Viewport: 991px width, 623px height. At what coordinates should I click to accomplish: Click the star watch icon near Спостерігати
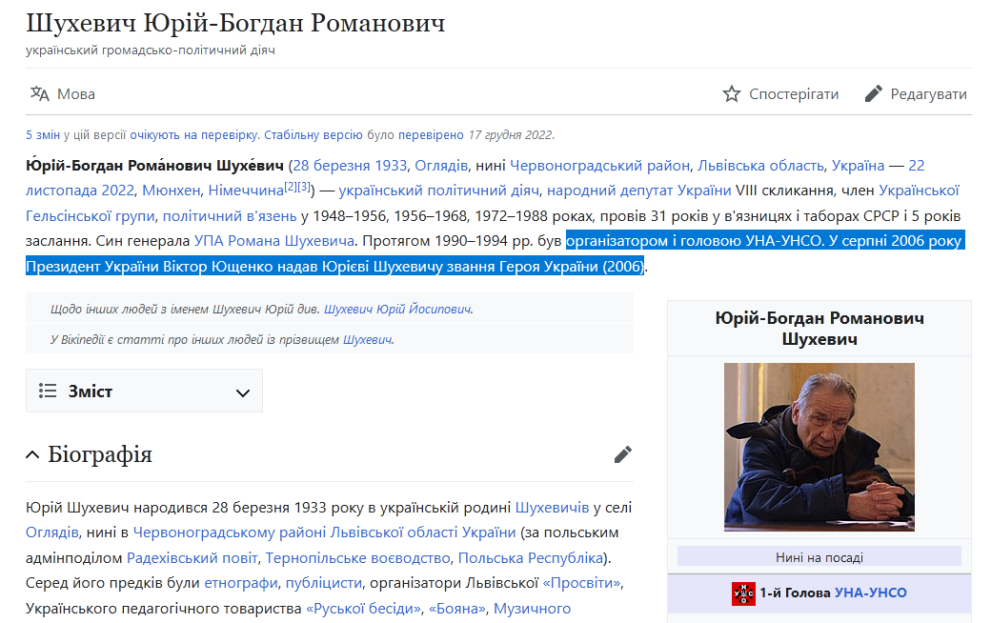[731, 94]
